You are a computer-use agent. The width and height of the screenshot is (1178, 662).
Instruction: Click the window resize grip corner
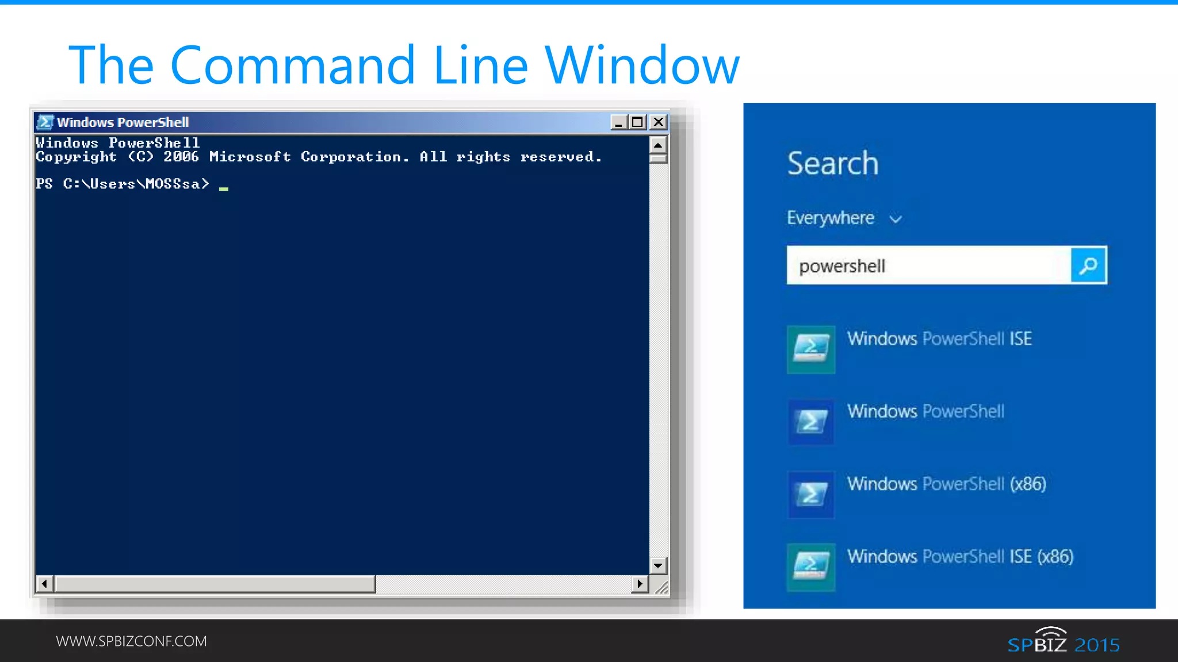(660, 586)
